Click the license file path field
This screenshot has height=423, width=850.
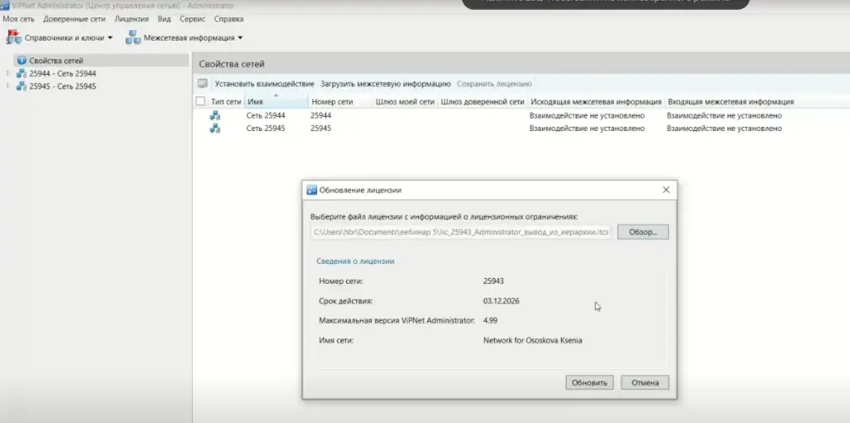point(461,231)
